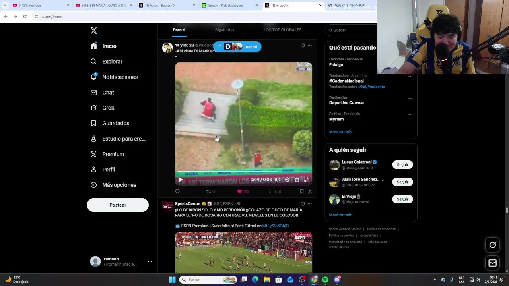Click Grok icon on SportsCenter post
The height and width of the screenshot is (286, 509).
(x=303, y=204)
